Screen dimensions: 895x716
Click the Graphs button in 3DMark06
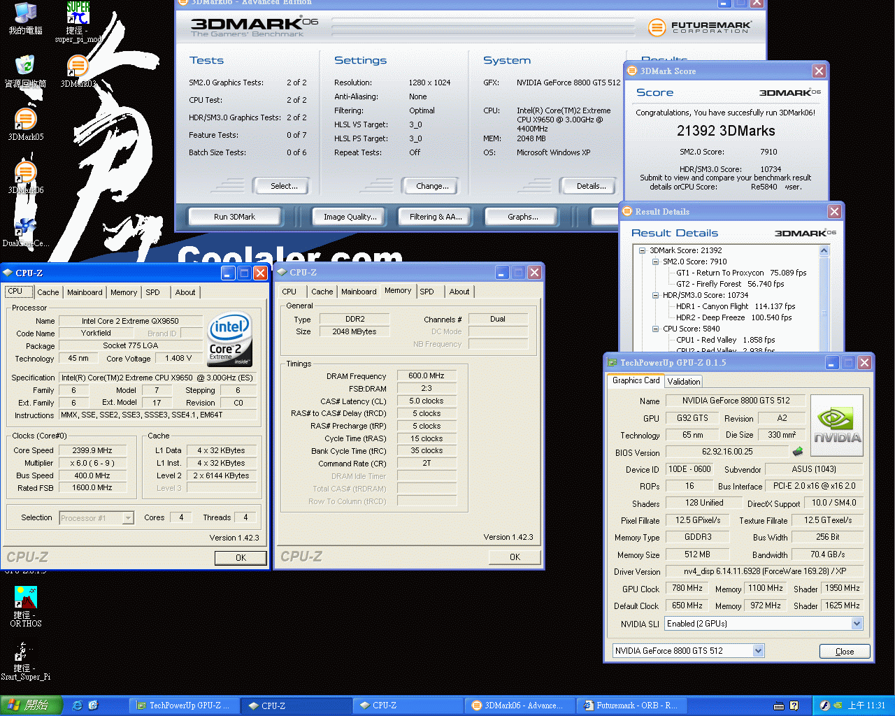pyautogui.click(x=523, y=217)
